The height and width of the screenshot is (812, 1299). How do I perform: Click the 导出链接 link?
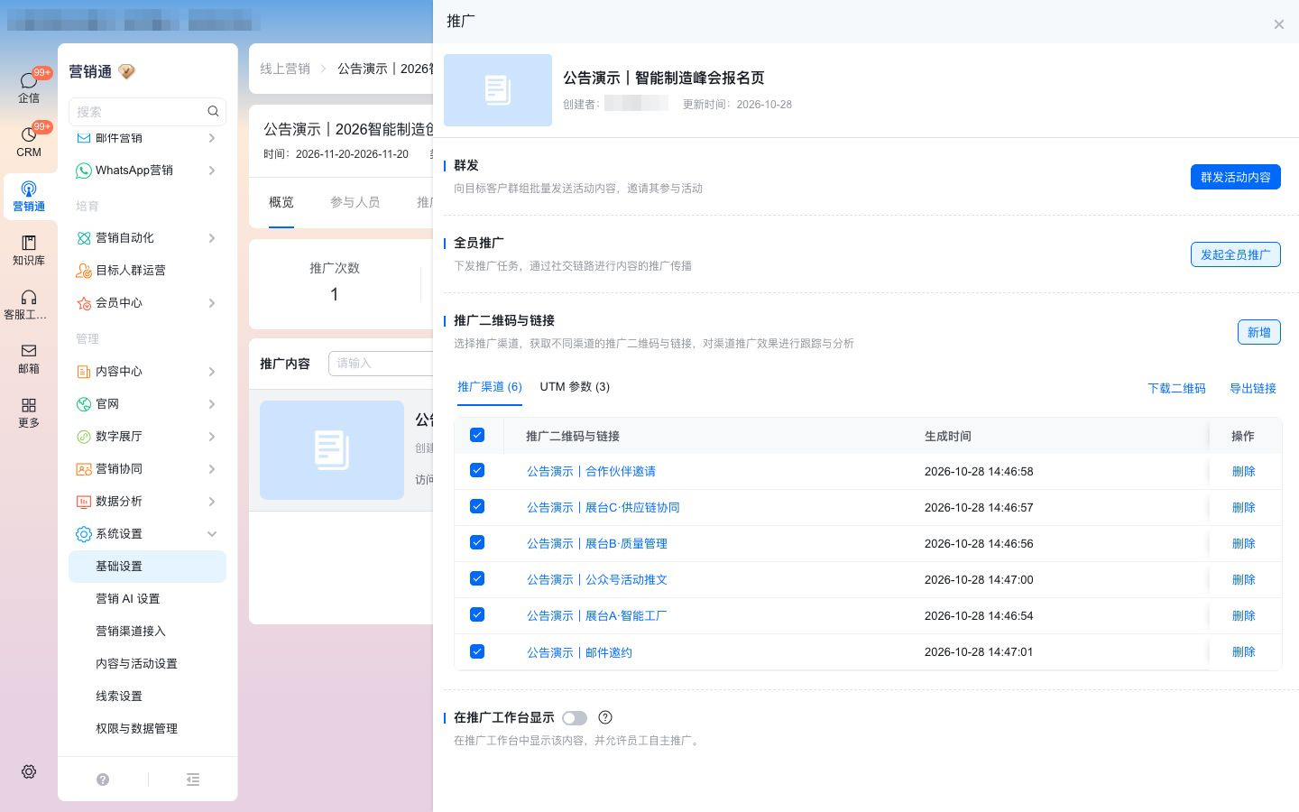pyautogui.click(x=1253, y=388)
